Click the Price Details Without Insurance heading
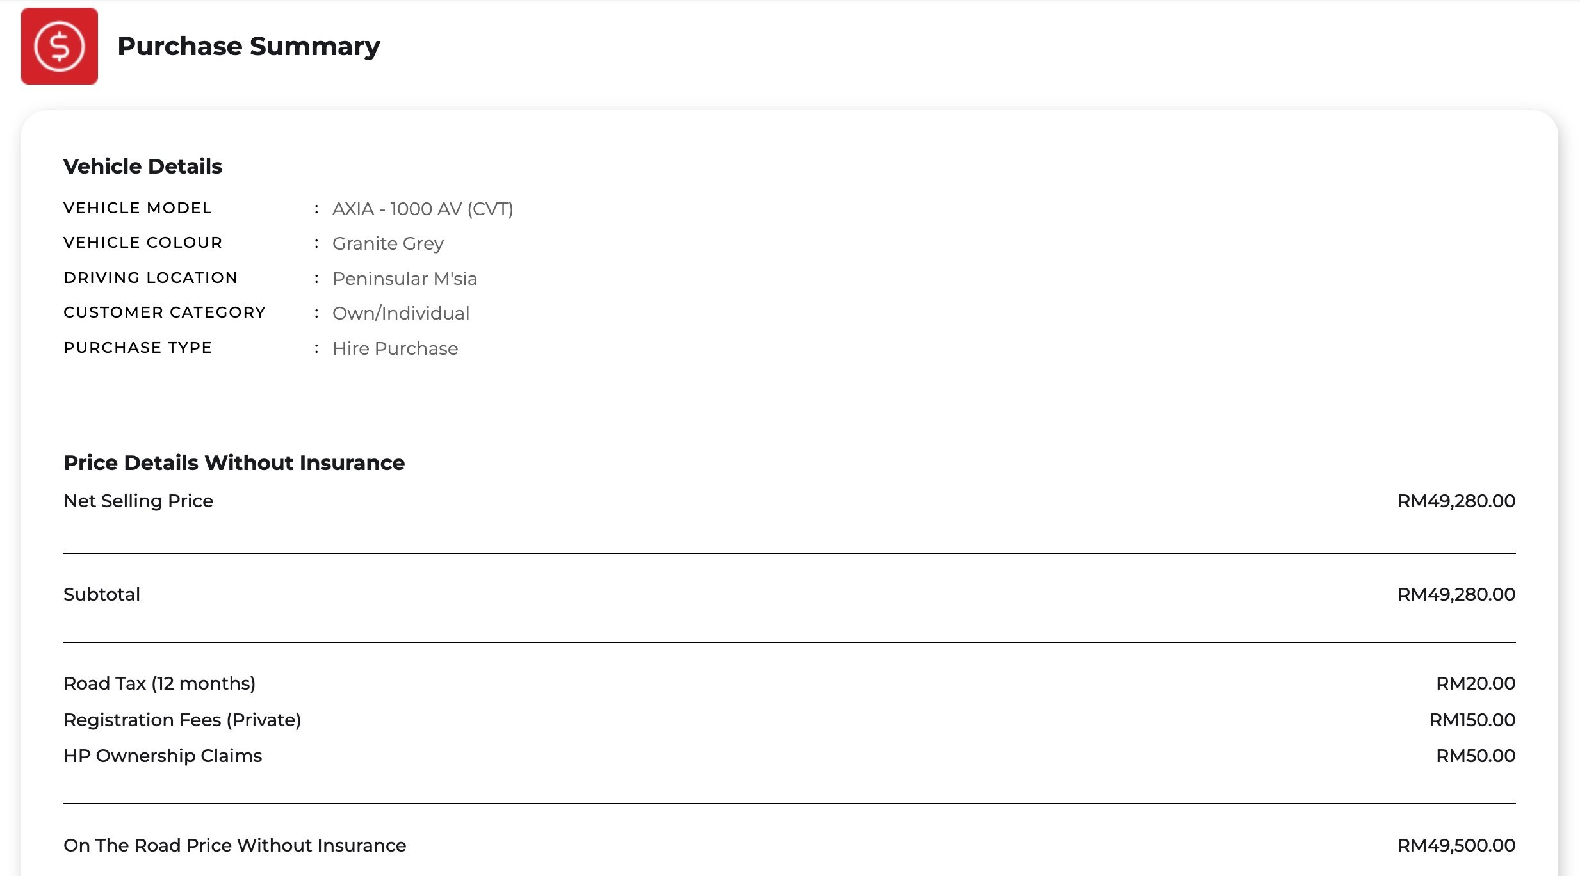Screen dimensions: 1580x876 tap(234, 463)
